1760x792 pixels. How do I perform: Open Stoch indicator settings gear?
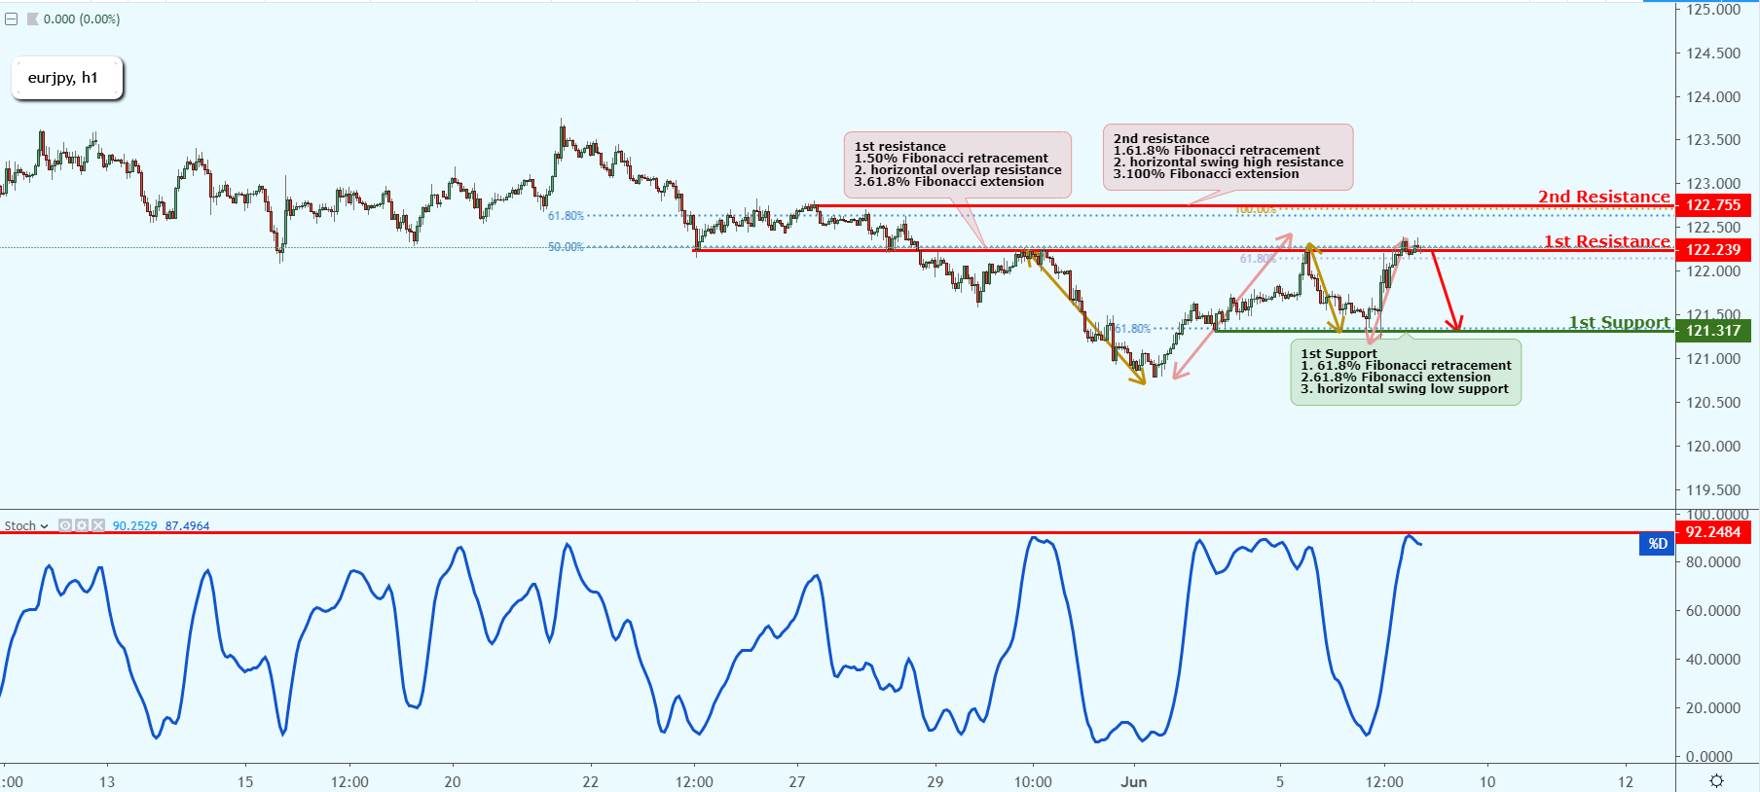[82, 525]
